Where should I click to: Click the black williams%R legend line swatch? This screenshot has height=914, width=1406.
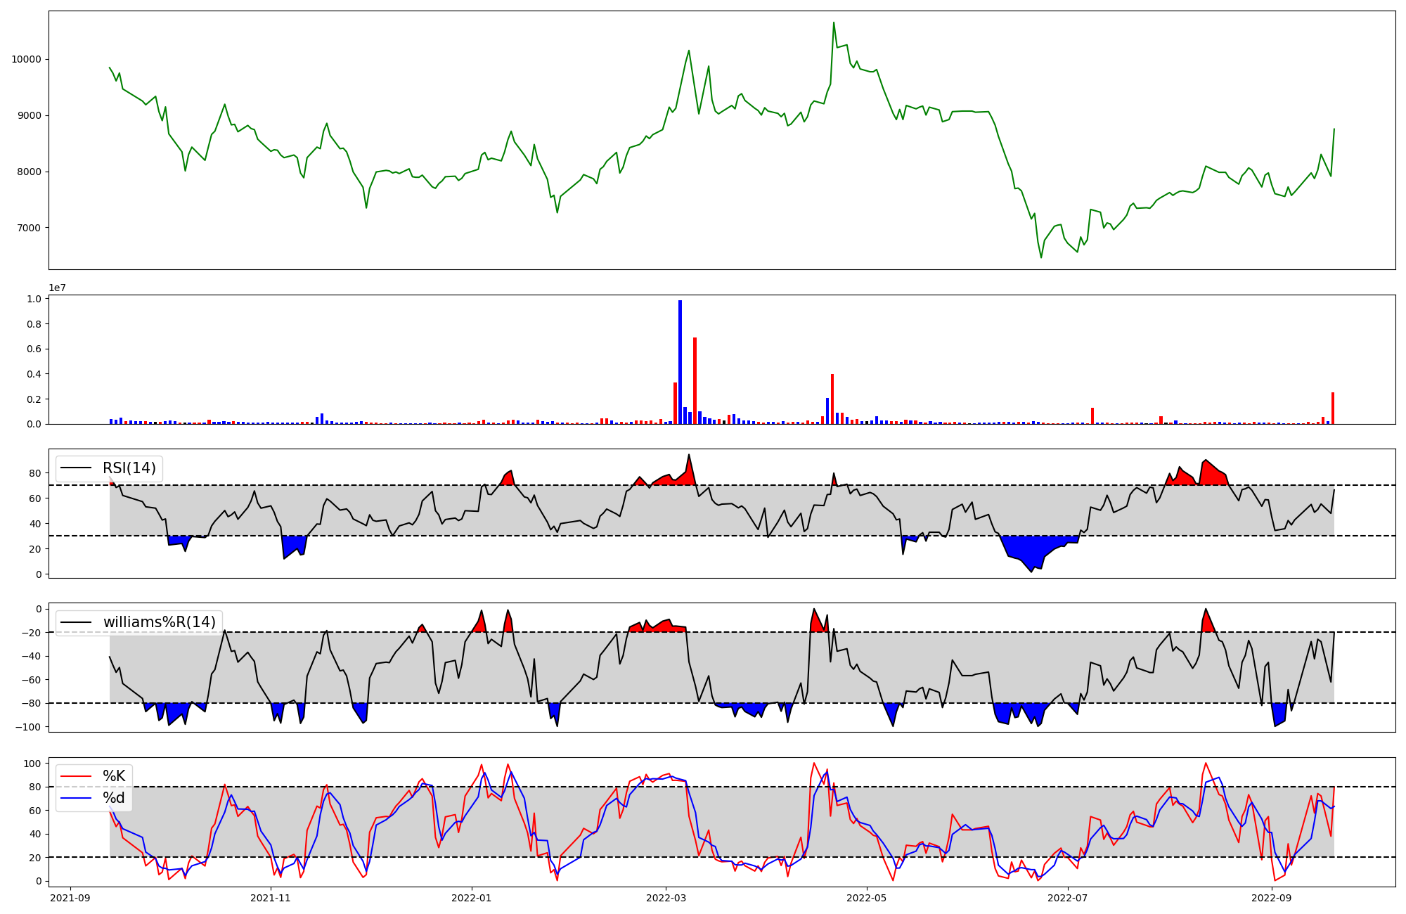77,622
